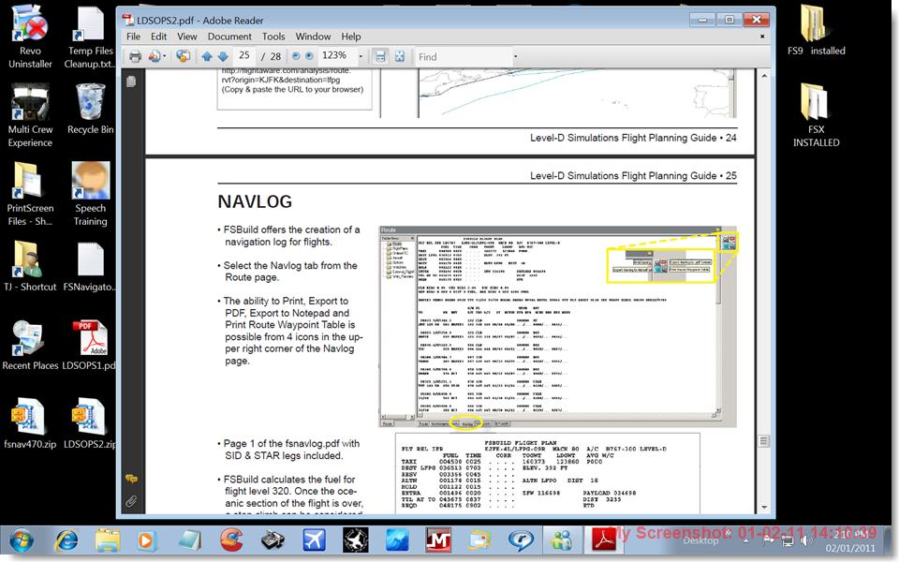
Task: Open Temp Files Cleanup.txt desktop file
Action: click(90, 37)
